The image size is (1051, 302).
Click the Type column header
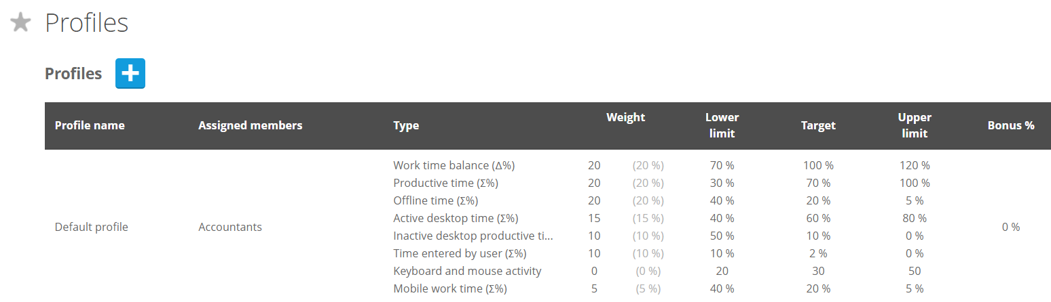click(406, 125)
